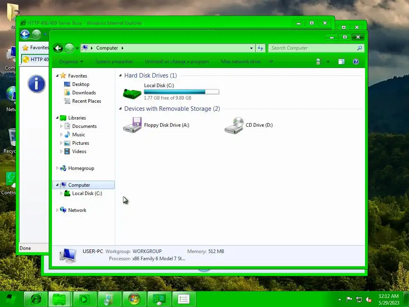Open the list-icon taskbar button
Image resolution: width=409 pixels, height=307 pixels.
click(184, 299)
